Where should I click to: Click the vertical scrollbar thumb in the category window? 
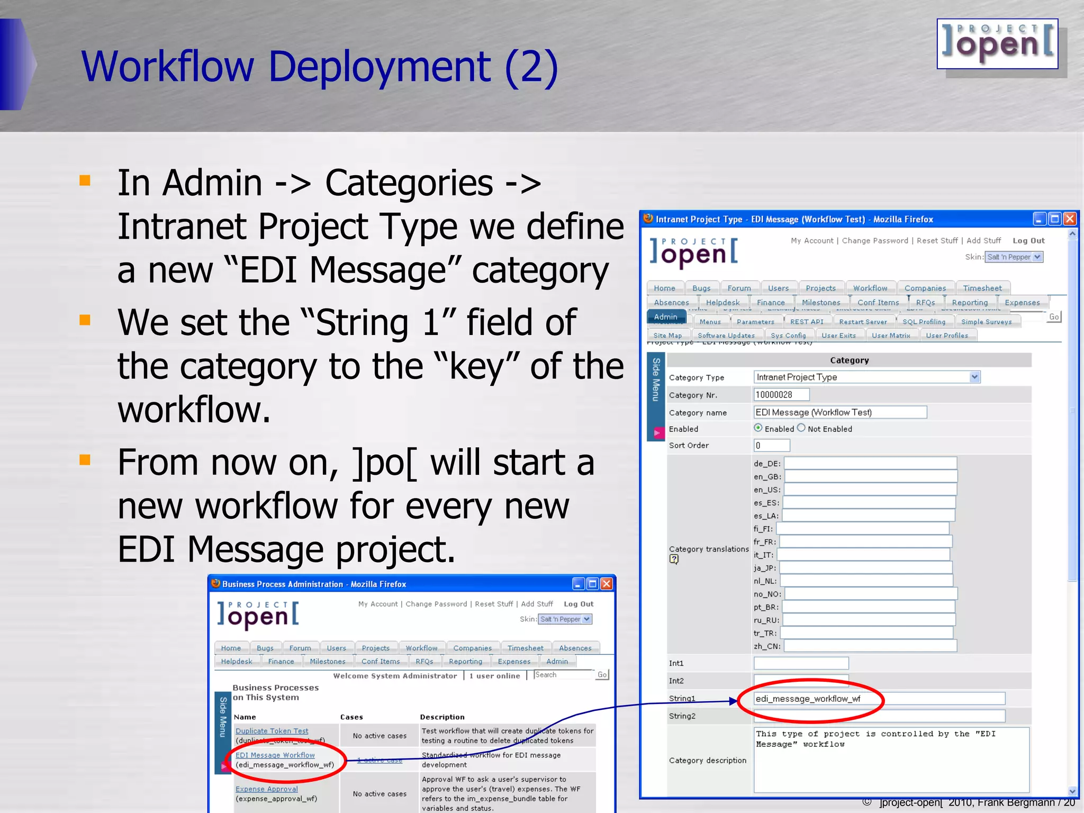(1072, 410)
